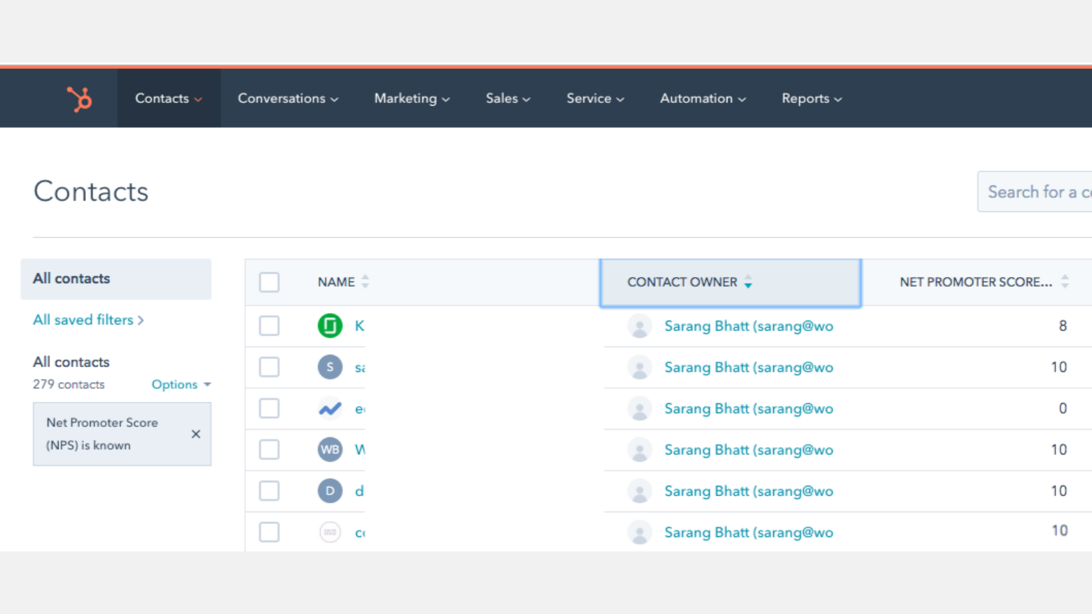Click the D avatar icon in fifth row
The image size is (1092, 614).
pos(330,491)
